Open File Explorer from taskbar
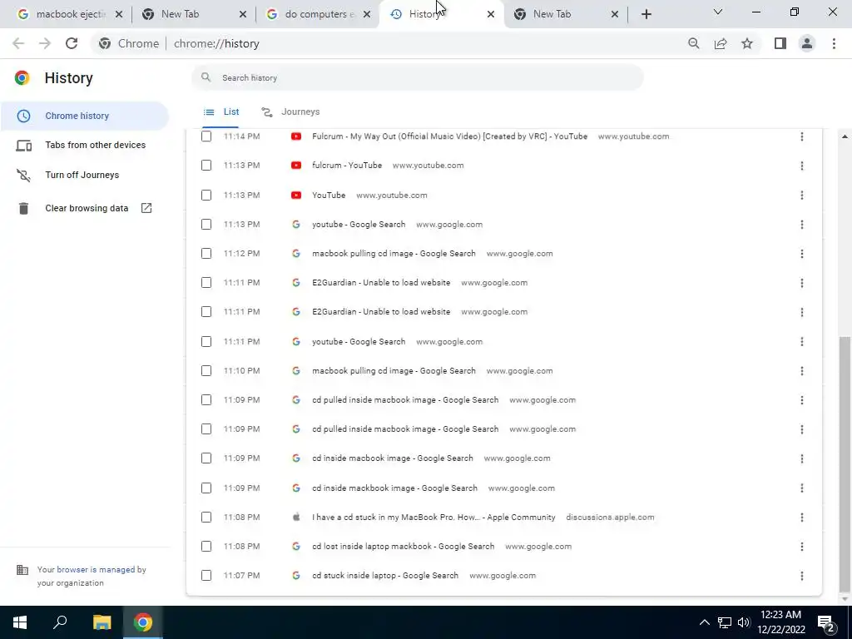 pos(102,622)
